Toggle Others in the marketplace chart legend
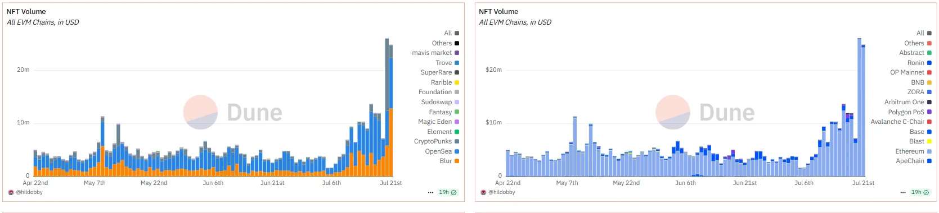This screenshot has height=213, width=939. click(446, 43)
